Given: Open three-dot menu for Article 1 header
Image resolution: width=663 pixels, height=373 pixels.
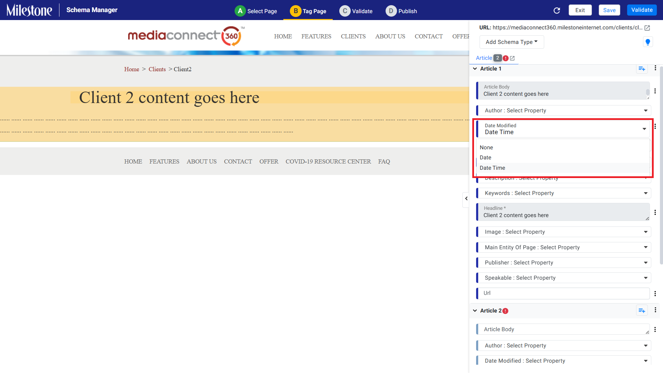Looking at the screenshot, I should [x=655, y=68].
